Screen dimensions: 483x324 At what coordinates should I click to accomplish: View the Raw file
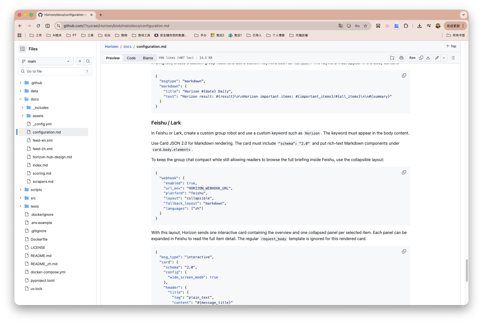tap(412, 58)
